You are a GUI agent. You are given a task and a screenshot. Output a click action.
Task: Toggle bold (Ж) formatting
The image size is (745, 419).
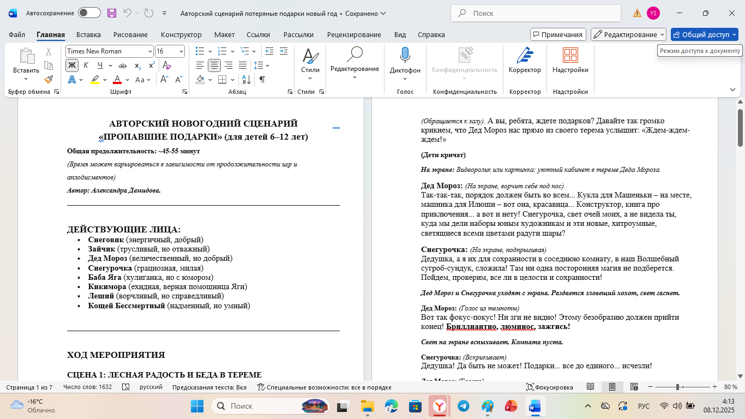point(72,65)
